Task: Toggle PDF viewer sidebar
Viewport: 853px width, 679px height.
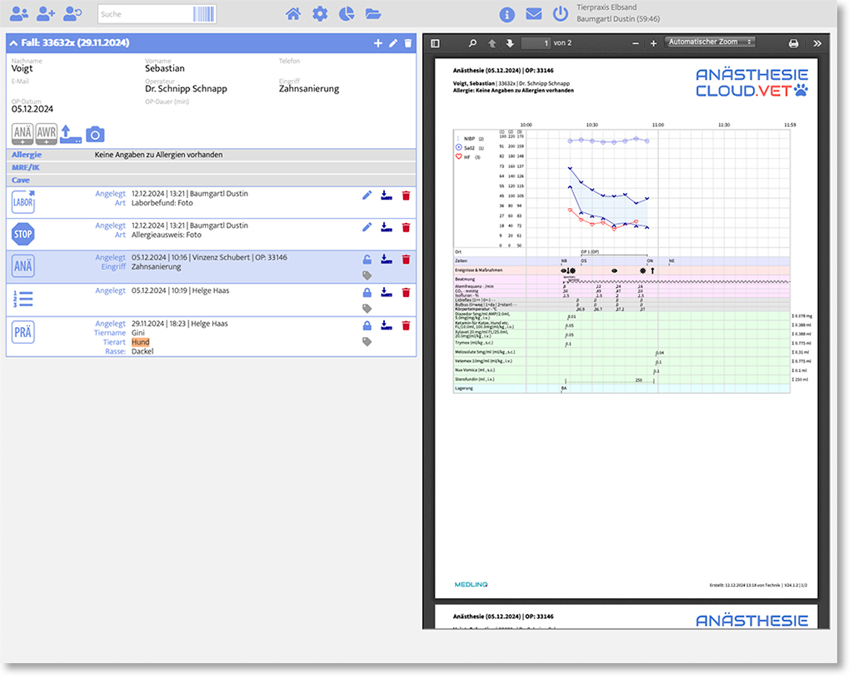Action: point(435,42)
